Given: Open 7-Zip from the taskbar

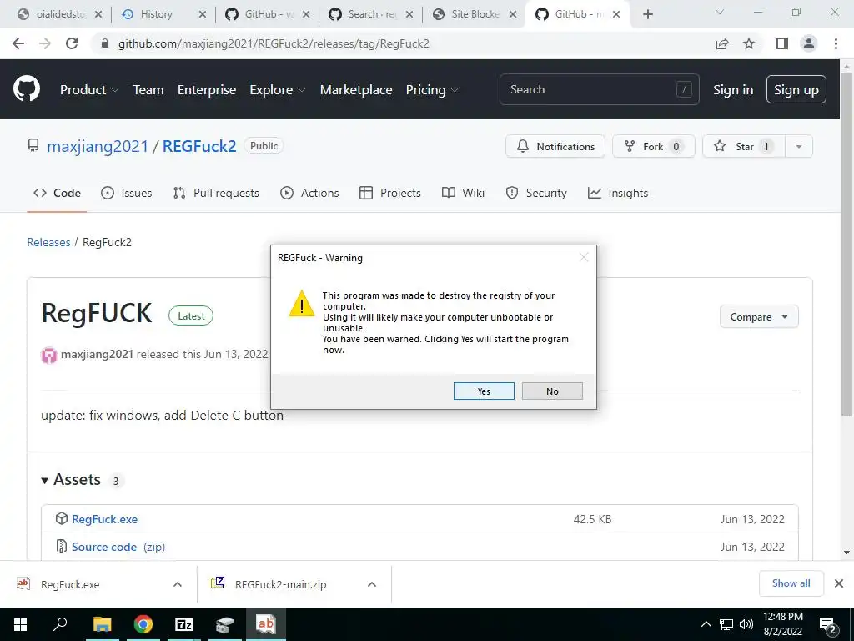Looking at the screenshot, I should tap(184, 624).
